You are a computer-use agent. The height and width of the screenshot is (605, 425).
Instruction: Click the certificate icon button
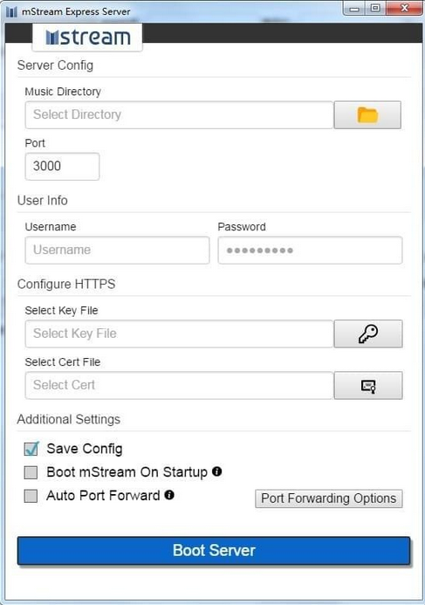[x=368, y=386]
